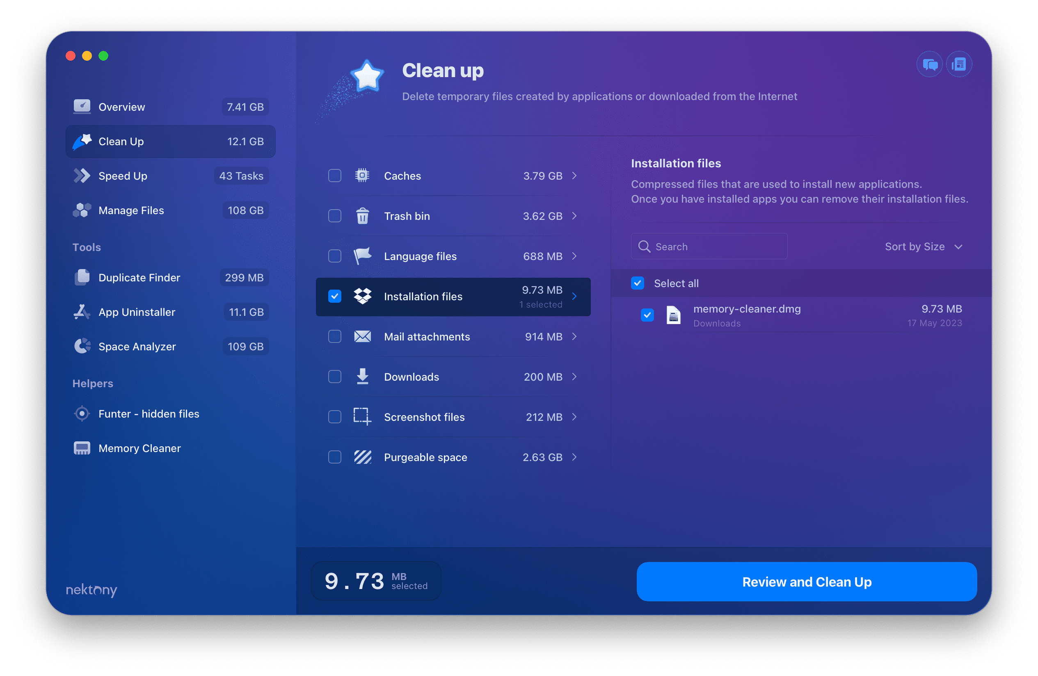
Task: Toggle Select all installation files
Action: point(638,283)
